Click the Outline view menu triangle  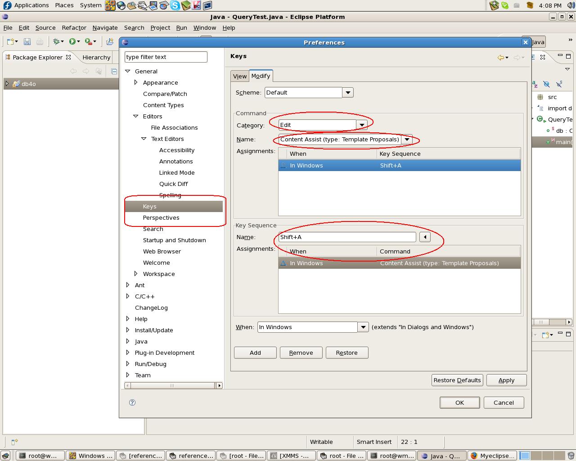pyautogui.click(x=567, y=69)
